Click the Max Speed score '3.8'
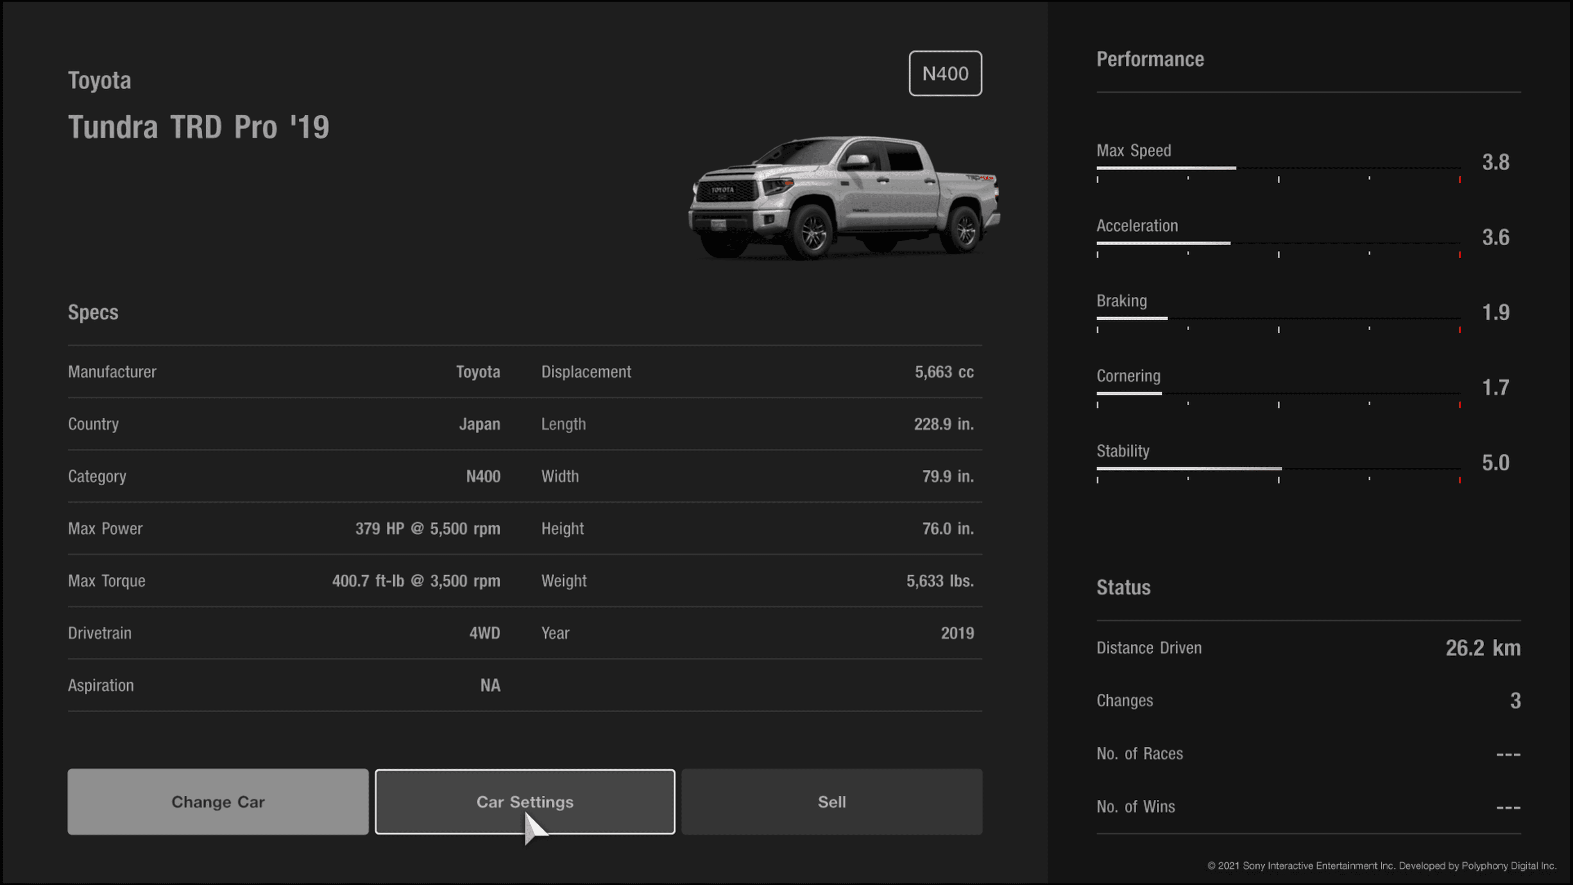This screenshot has height=885, width=1573. [x=1496, y=163]
